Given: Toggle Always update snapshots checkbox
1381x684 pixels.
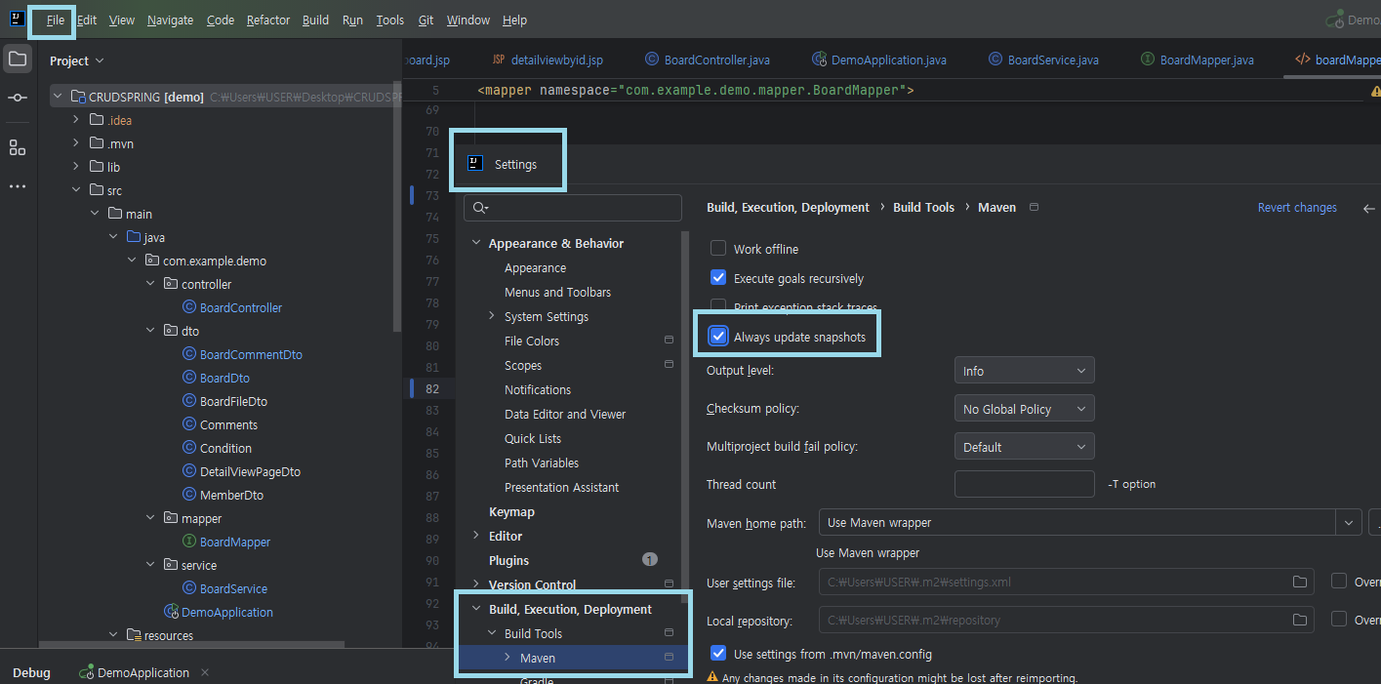Looking at the screenshot, I should click(x=718, y=337).
